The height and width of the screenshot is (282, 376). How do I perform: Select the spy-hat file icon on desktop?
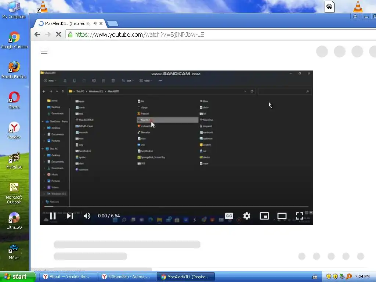(x=329, y=7)
